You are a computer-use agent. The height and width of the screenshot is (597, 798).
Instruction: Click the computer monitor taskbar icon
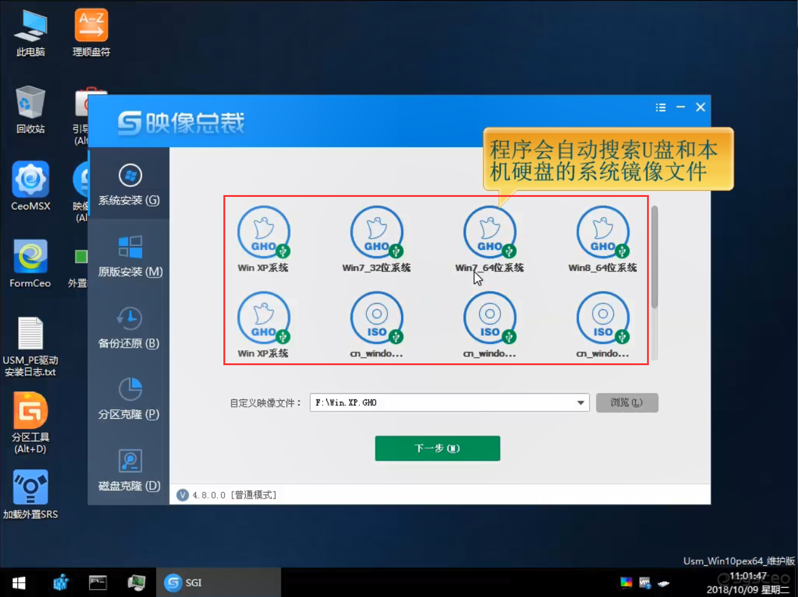coord(136,583)
